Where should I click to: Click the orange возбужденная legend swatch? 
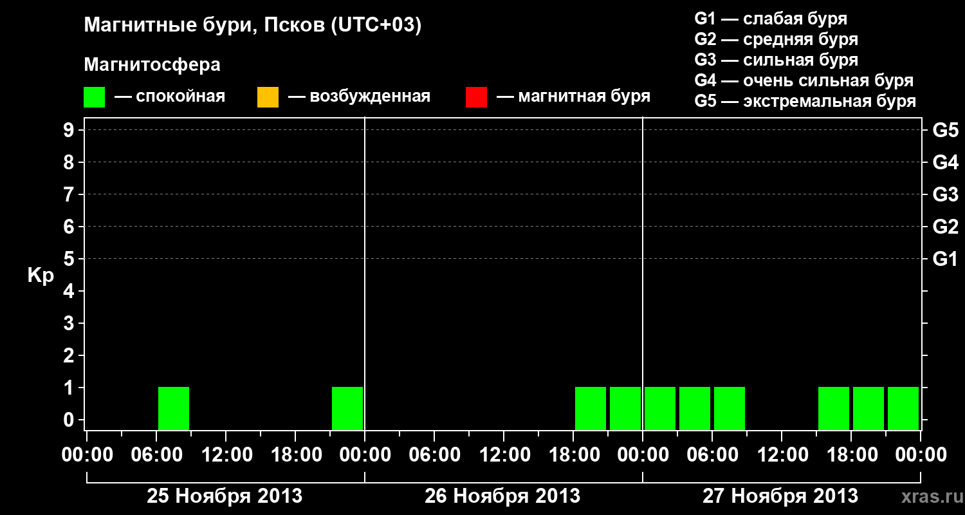tap(268, 97)
